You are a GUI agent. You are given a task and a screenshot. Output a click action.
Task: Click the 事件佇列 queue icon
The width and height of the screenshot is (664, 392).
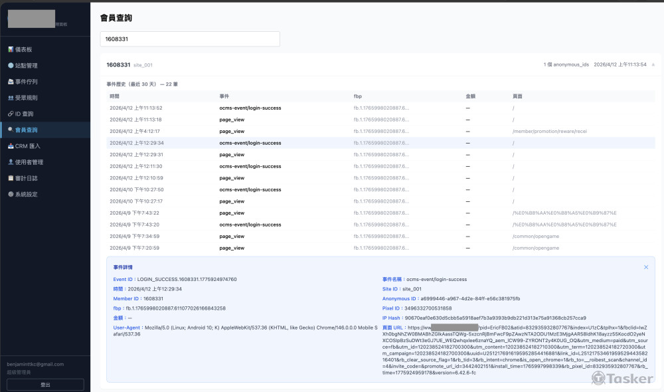(x=11, y=82)
